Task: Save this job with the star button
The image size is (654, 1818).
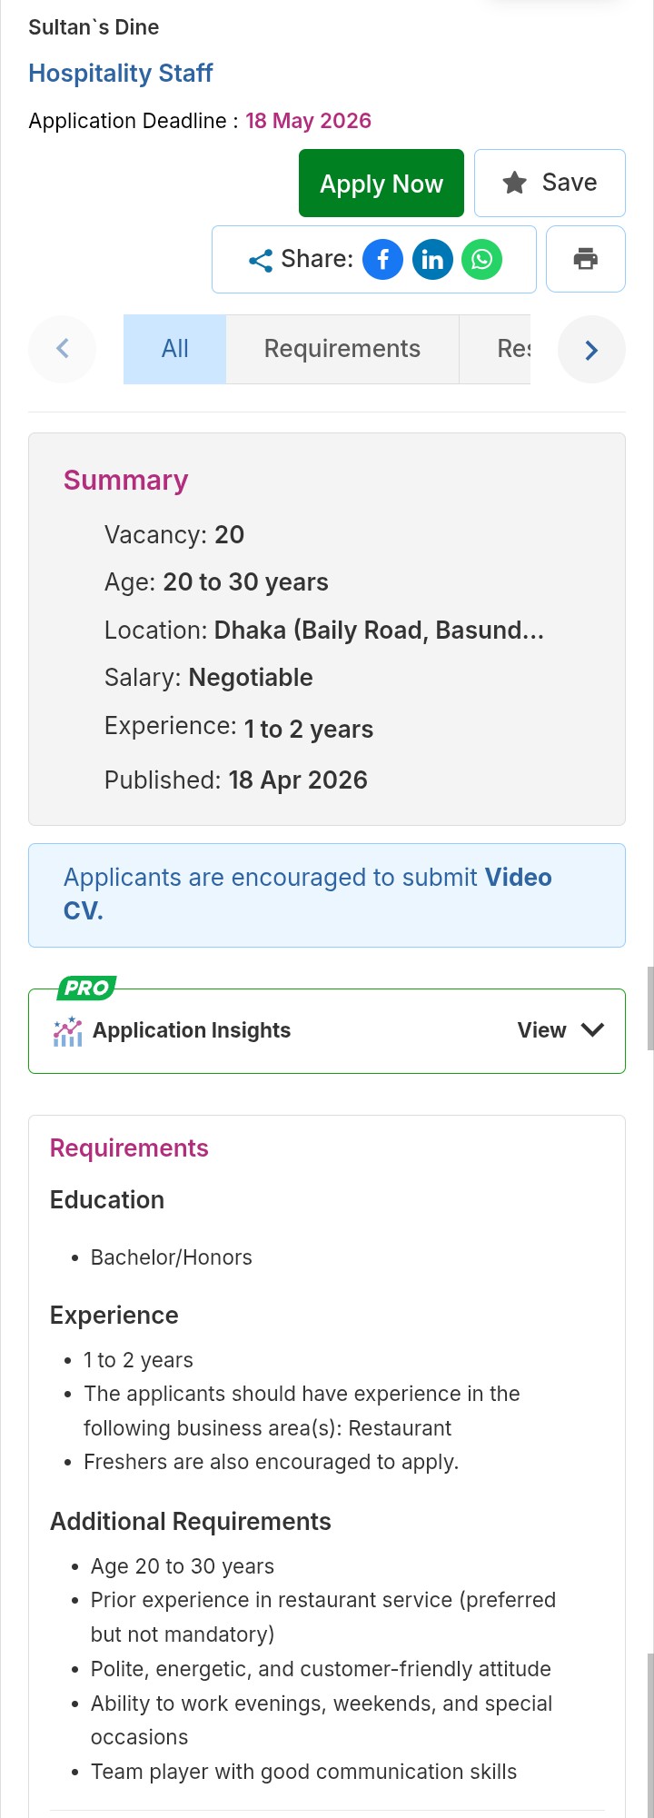Action: pos(550,183)
